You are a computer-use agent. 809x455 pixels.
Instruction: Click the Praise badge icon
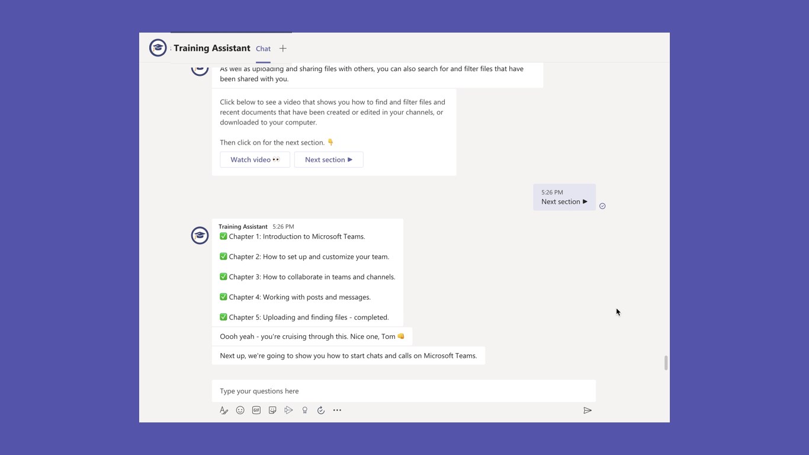click(305, 410)
